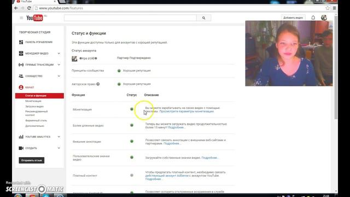The height and width of the screenshot is (197, 350).
Task: Select Рекомендованный контент in channel submenu
Action: click(x=37, y=113)
